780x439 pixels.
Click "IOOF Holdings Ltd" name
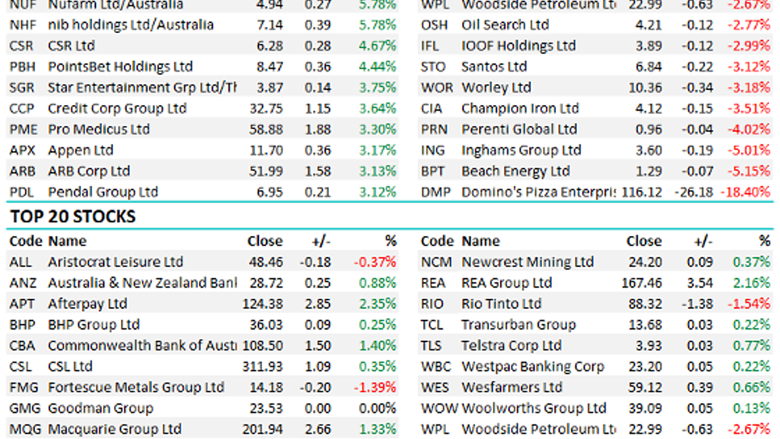[x=519, y=46]
